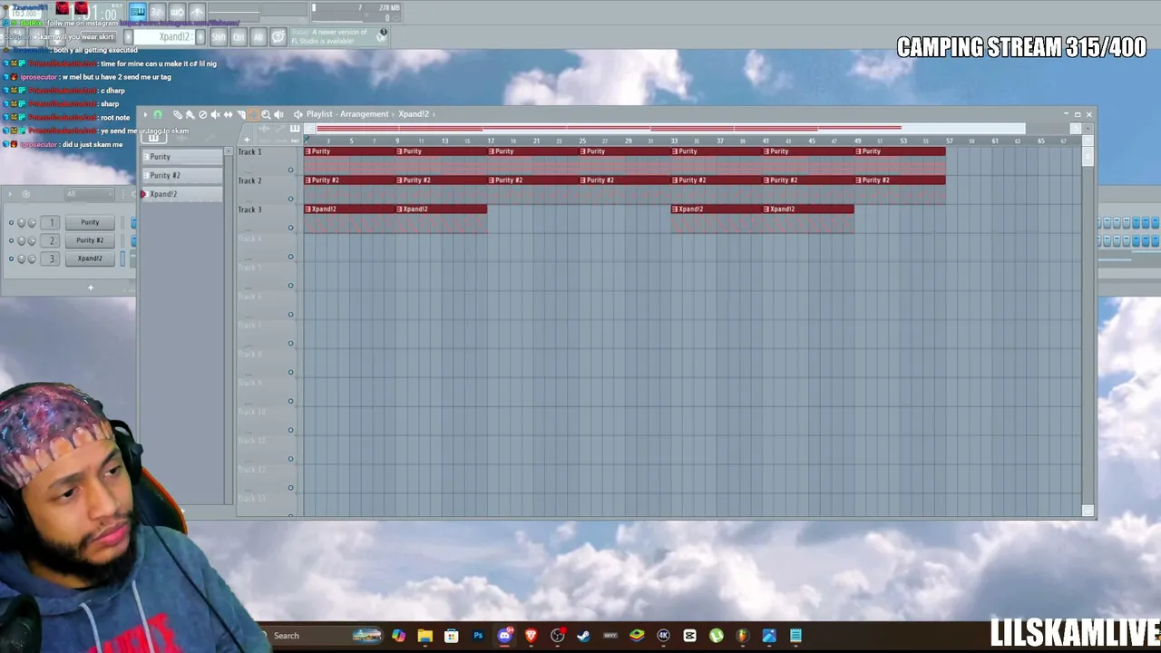Open Copilot from the taskbar

398,636
